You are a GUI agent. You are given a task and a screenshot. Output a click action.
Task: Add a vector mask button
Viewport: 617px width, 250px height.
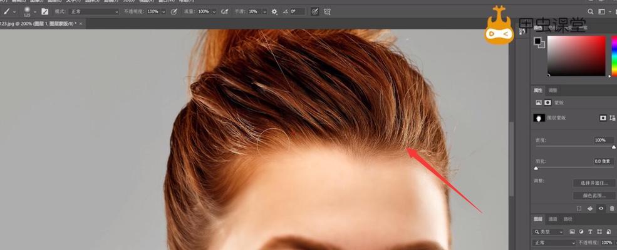pyautogui.click(x=612, y=117)
